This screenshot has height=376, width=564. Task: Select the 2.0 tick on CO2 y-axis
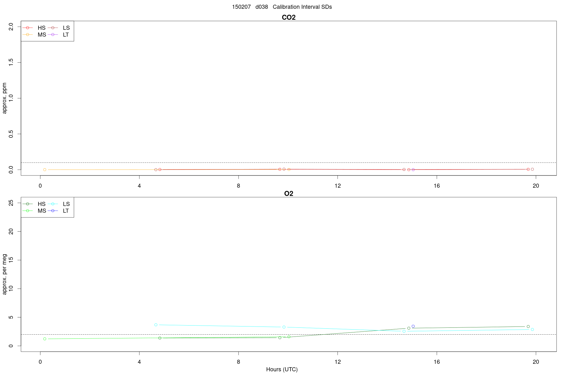pyautogui.click(x=11, y=27)
